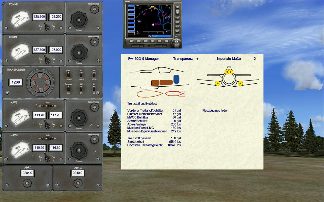Toggle the ADF I / ADF II switch

tap(94, 74)
